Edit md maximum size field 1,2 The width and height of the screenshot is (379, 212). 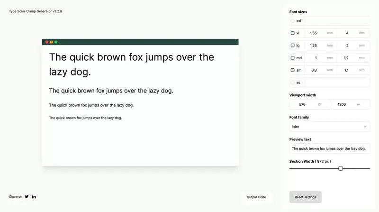coord(353,58)
